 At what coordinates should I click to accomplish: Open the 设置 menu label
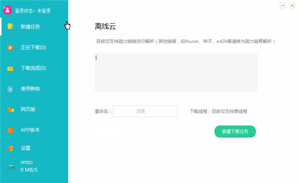pos(25,148)
